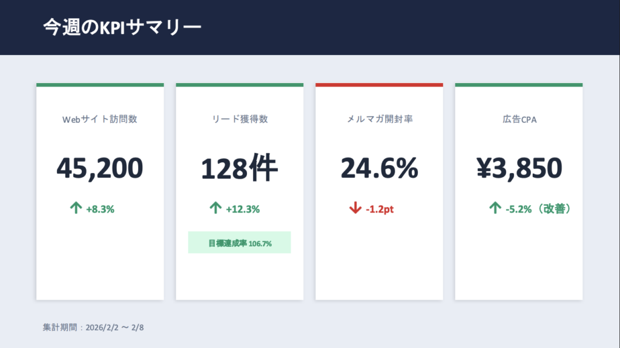
Task: Click the red down arrow beside -1.2pt
Action: pyautogui.click(x=355, y=209)
